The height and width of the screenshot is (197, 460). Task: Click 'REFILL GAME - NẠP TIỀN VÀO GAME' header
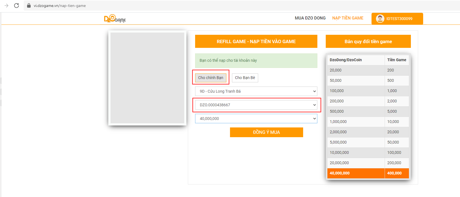(x=256, y=41)
